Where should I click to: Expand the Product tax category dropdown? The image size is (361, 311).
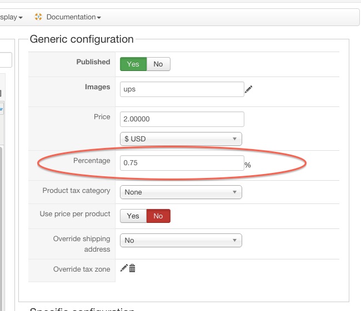click(181, 192)
